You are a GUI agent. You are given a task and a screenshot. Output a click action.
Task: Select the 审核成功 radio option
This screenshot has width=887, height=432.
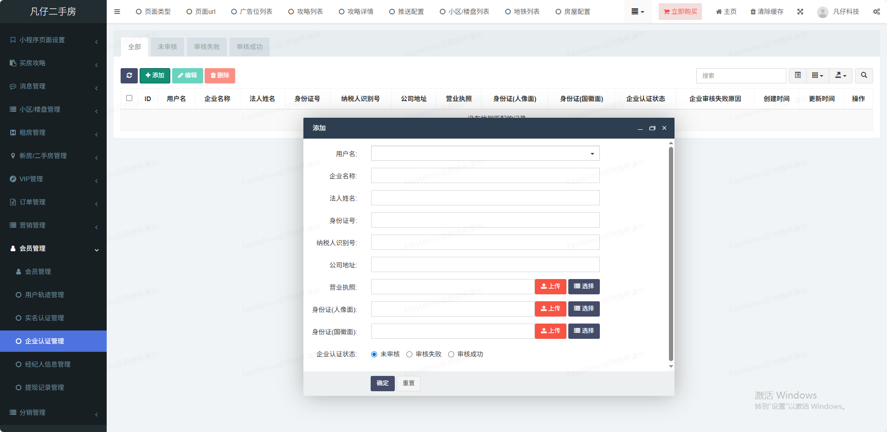(x=451, y=355)
